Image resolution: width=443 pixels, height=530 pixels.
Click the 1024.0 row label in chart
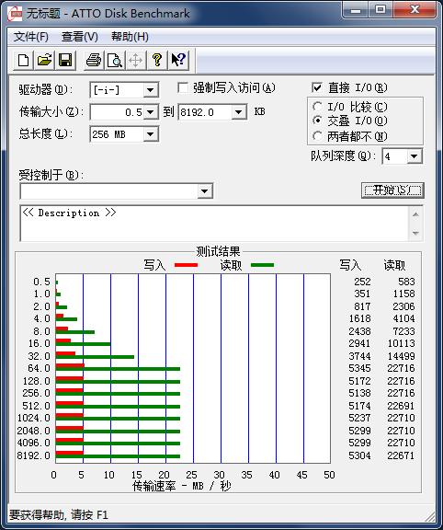tap(33, 418)
